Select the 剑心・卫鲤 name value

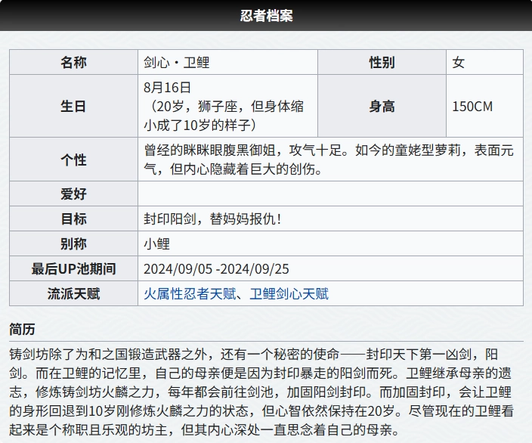177,62
